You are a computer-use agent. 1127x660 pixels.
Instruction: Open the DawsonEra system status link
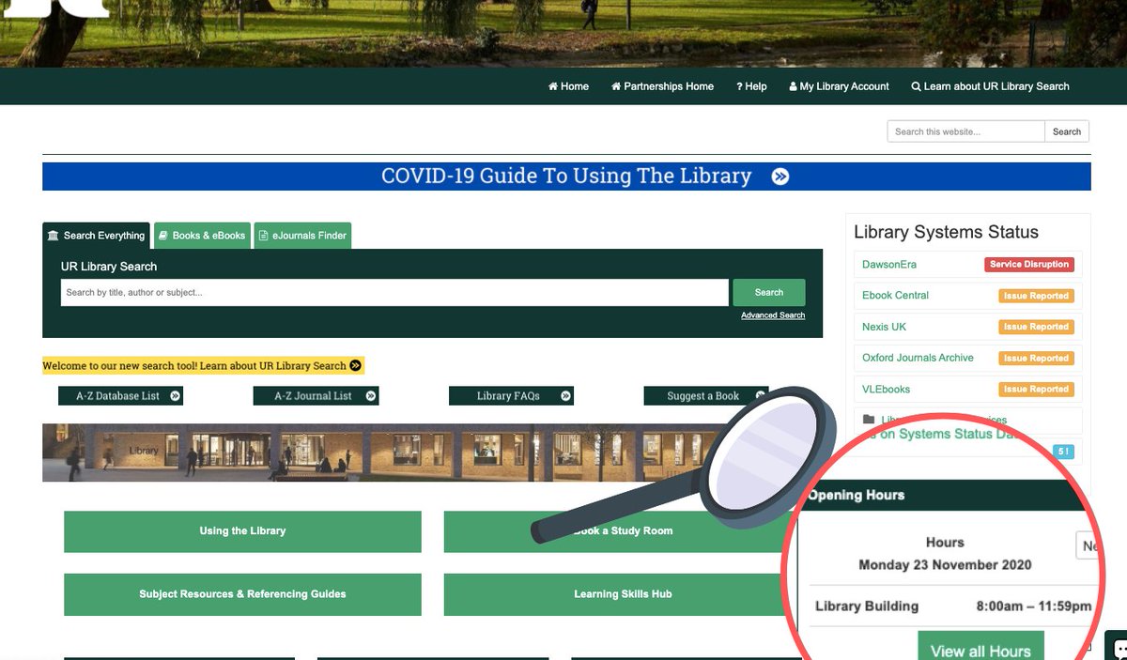click(x=889, y=265)
